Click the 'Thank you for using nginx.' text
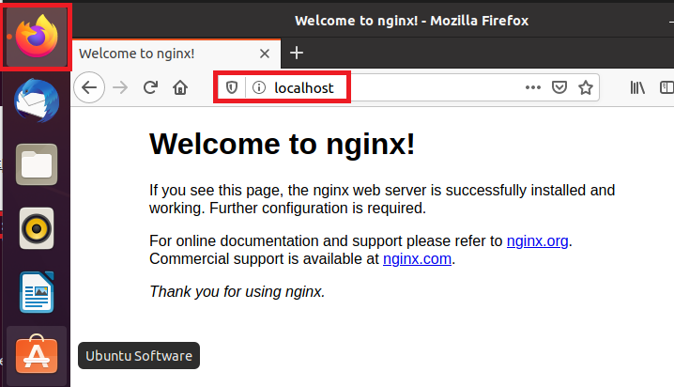The height and width of the screenshot is (387, 674). [237, 291]
